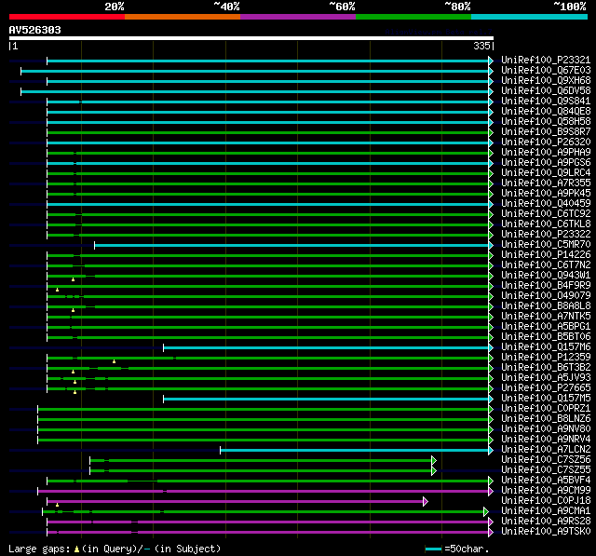Select UniRef100_B8A8L8 hit label
Screen dimensions: 596x556
pos(546,306)
